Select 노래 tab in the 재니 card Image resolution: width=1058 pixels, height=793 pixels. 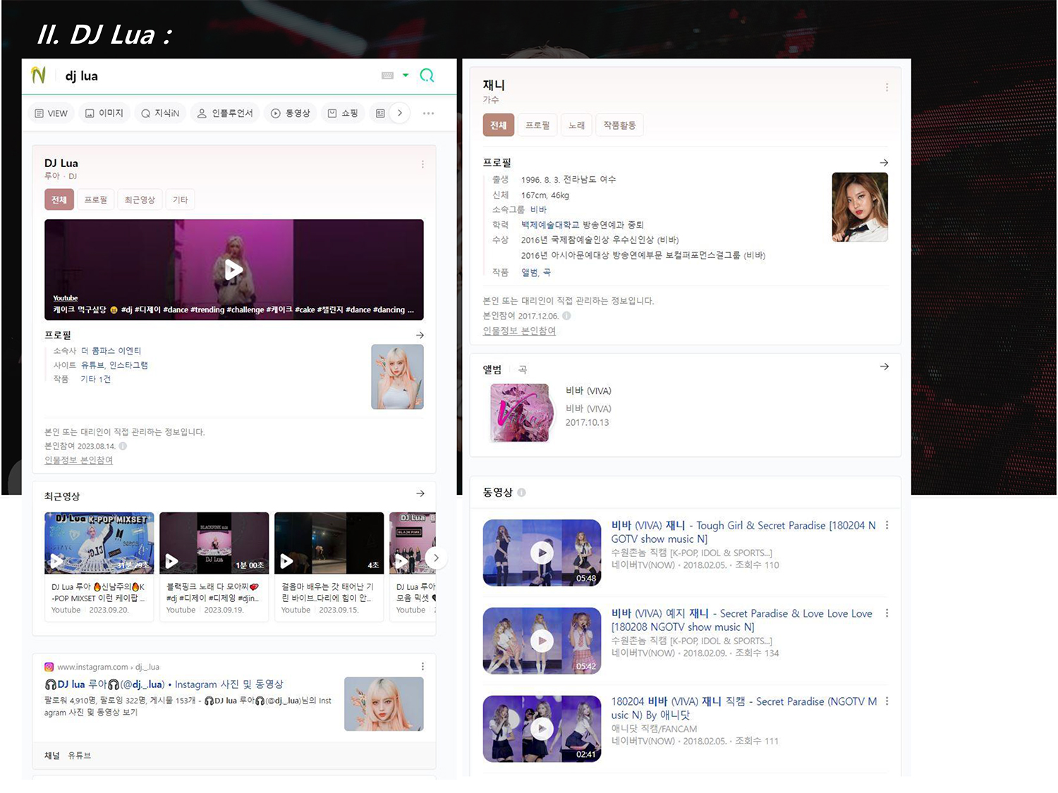click(576, 125)
